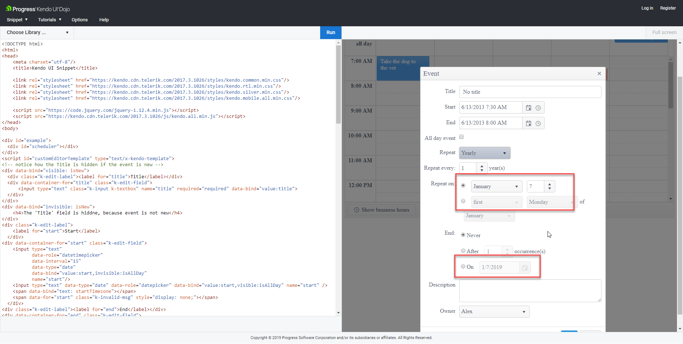The width and height of the screenshot is (683, 344).
Task: Open End time clock picker
Action: coord(538,123)
